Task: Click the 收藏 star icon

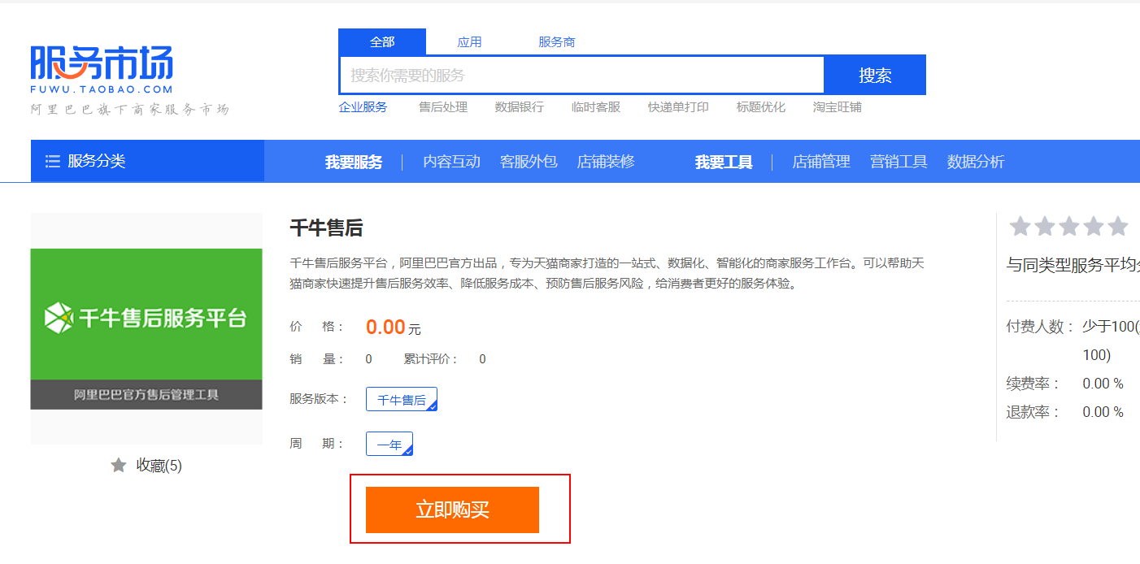Action: [x=119, y=466]
